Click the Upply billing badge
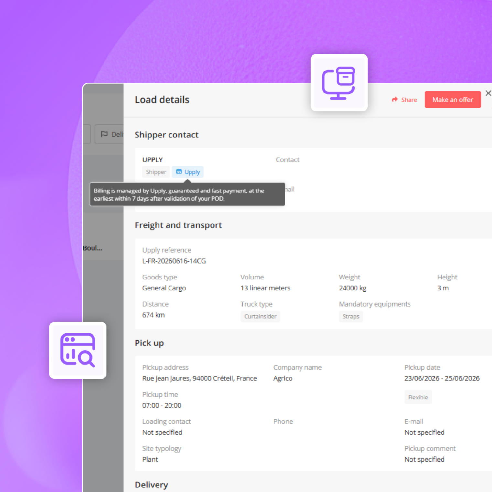This screenshot has height=492, width=492. click(188, 172)
